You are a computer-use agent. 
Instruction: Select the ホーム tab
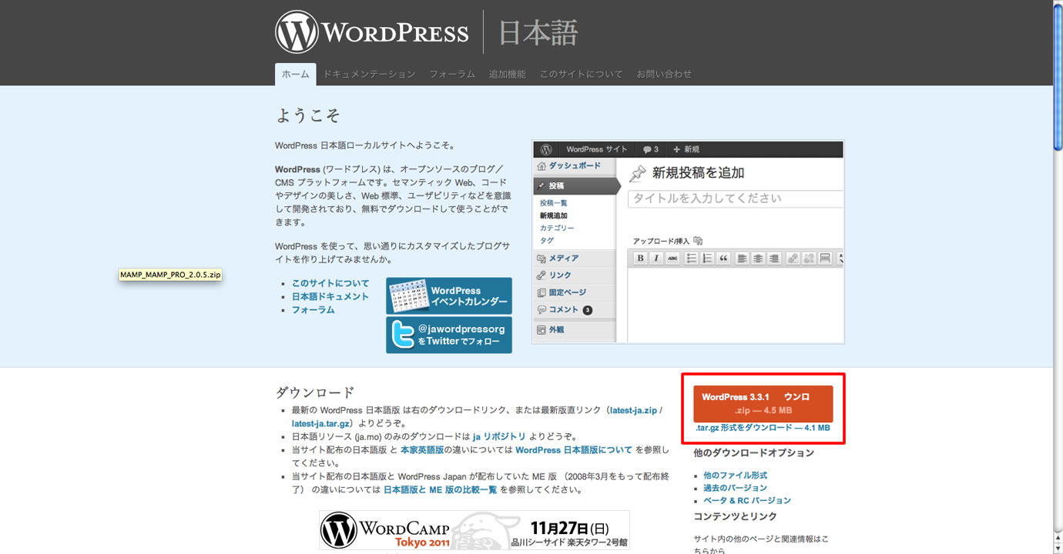(x=295, y=74)
